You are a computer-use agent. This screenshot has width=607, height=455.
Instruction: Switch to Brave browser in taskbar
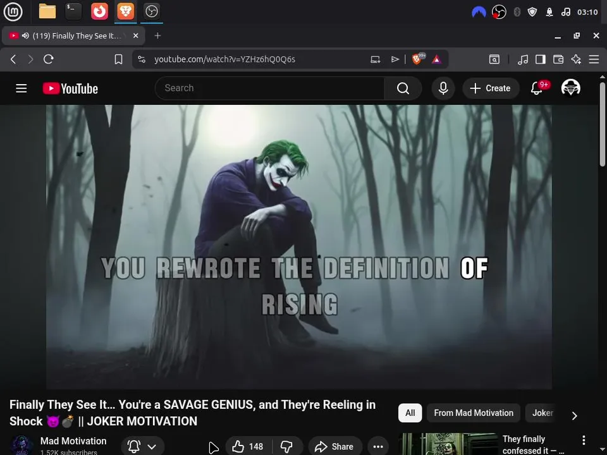125,11
